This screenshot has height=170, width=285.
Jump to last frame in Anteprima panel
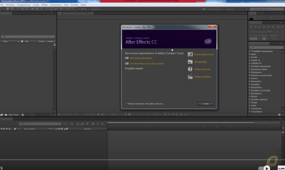pos(268,27)
